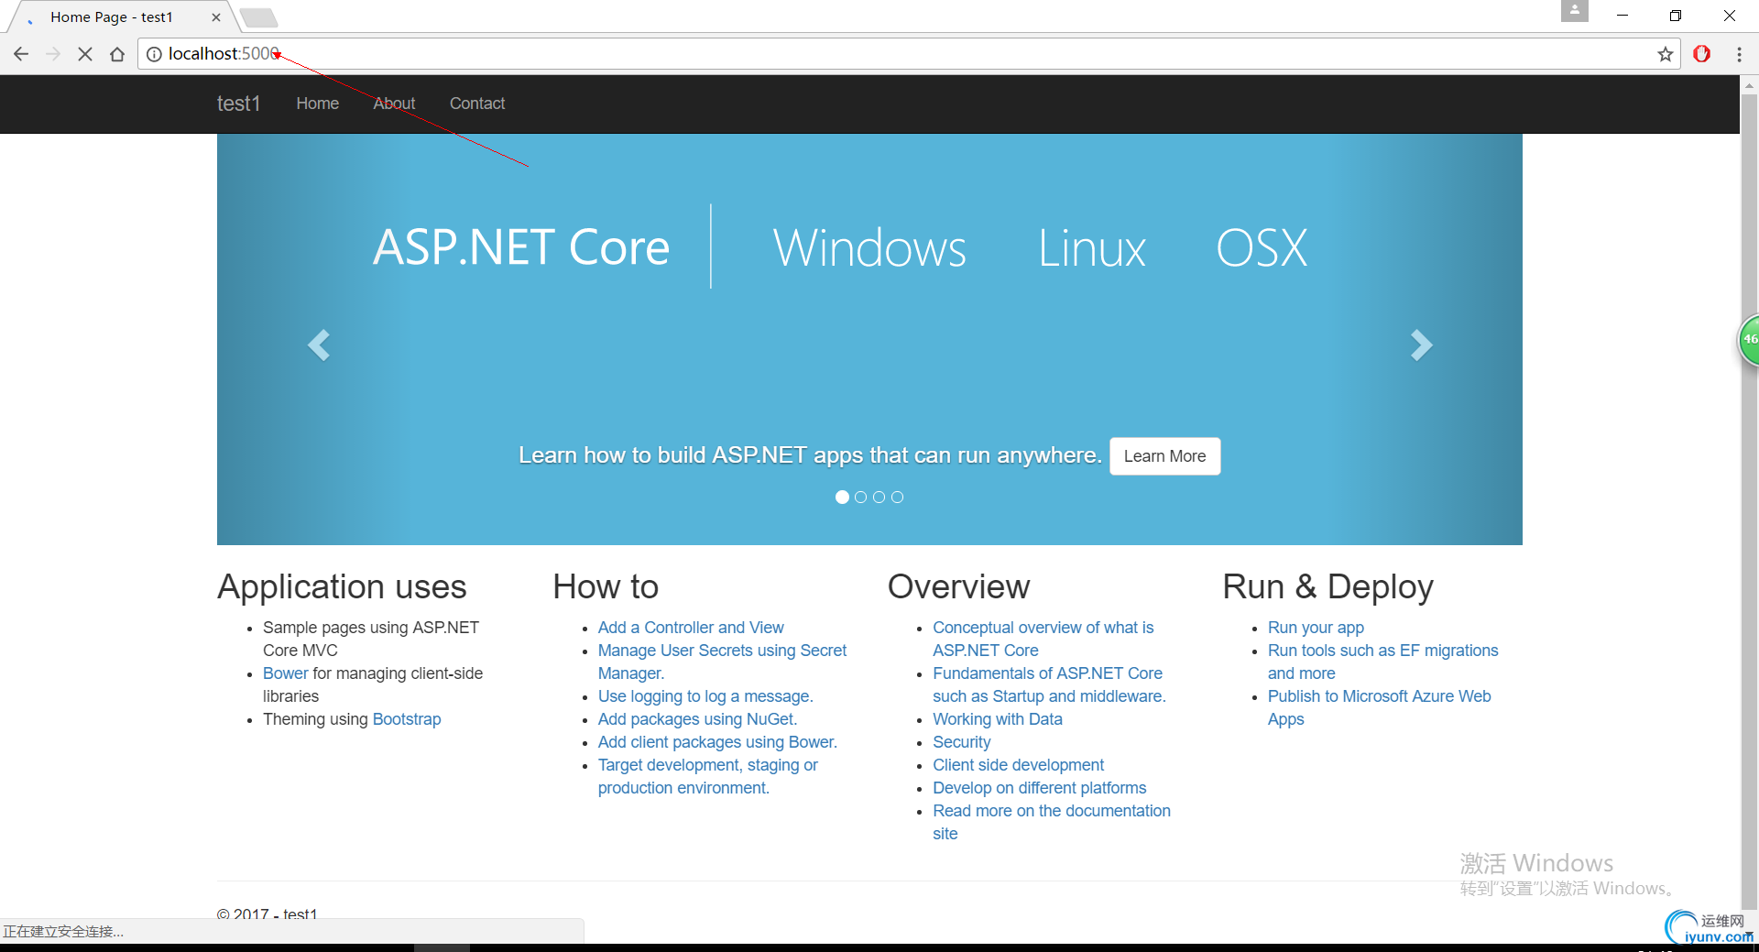Open Fundamentals of ASP.NET Core link
This screenshot has height=952, width=1759.
point(1049,684)
